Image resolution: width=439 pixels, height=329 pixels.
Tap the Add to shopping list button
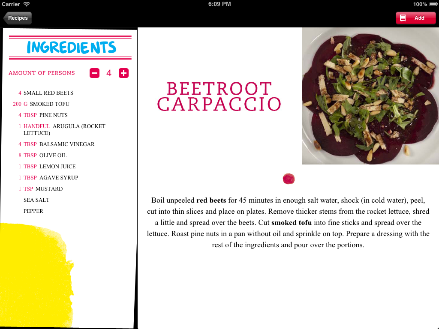[x=415, y=18]
